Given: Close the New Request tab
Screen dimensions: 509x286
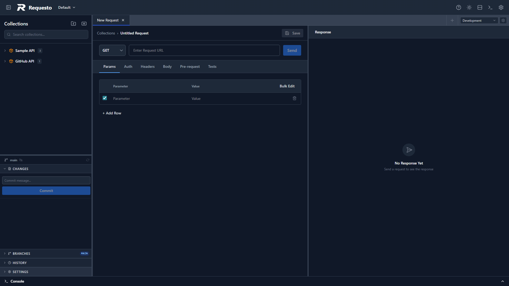Looking at the screenshot, I should pos(123,20).
